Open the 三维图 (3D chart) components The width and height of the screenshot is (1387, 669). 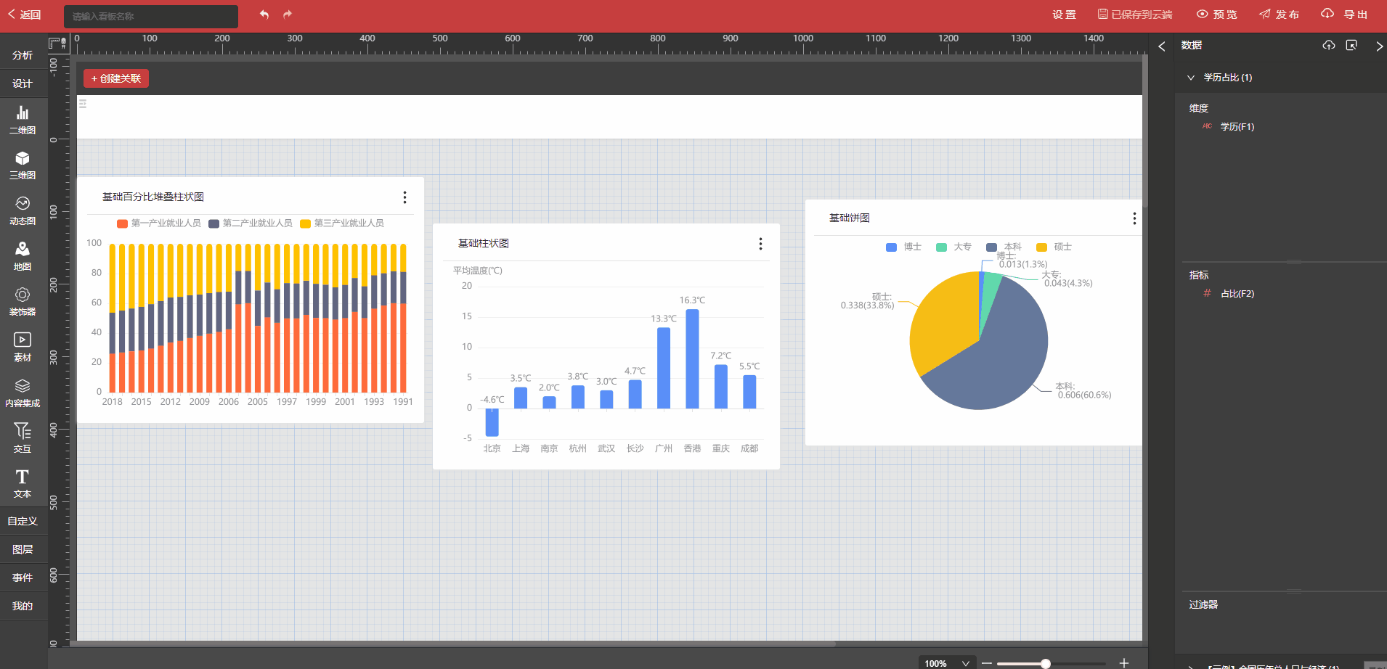tap(23, 165)
